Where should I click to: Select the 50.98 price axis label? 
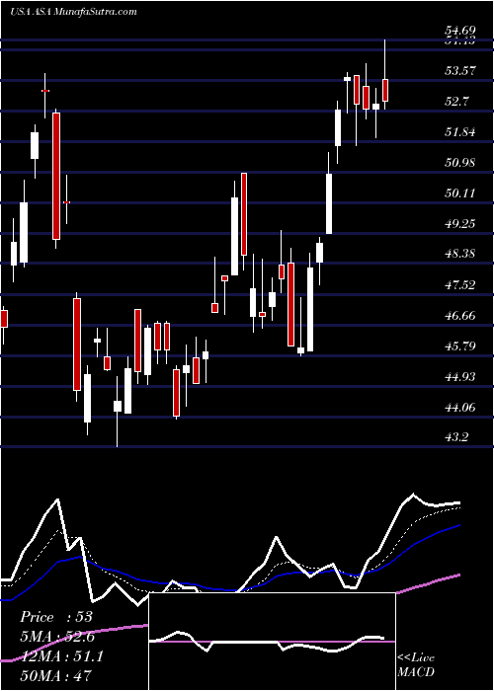(x=460, y=163)
